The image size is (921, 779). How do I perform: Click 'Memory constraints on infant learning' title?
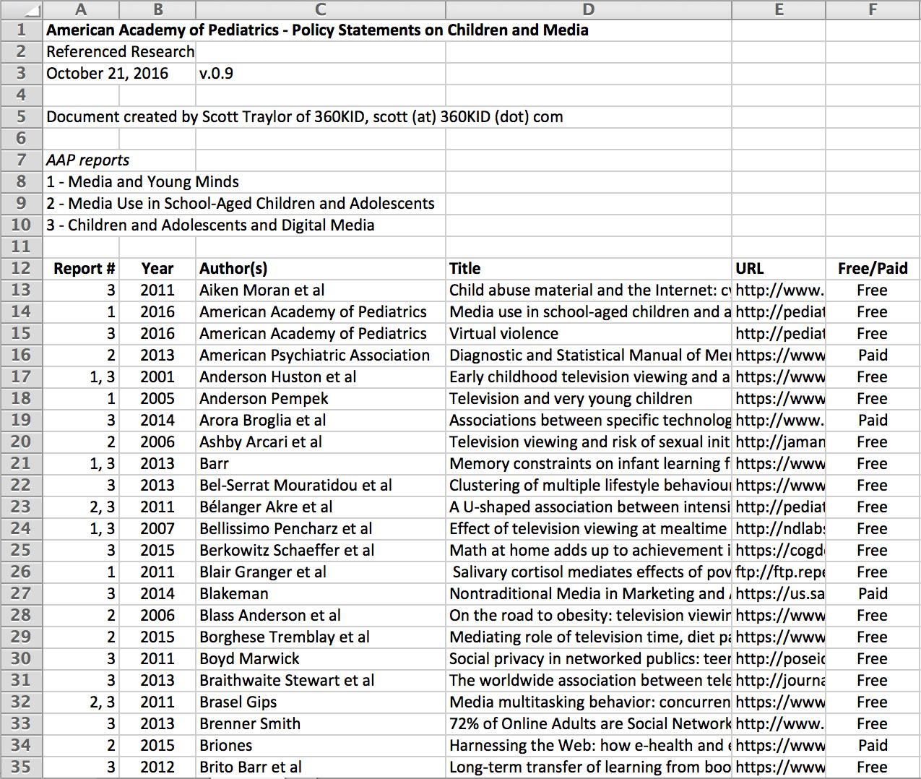coord(589,463)
